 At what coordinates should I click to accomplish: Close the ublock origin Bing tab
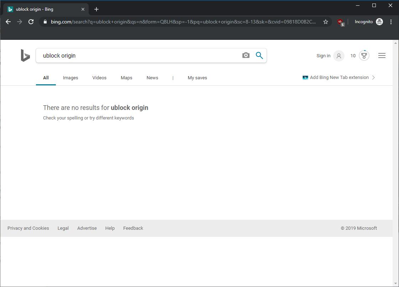(x=83, y=9)
